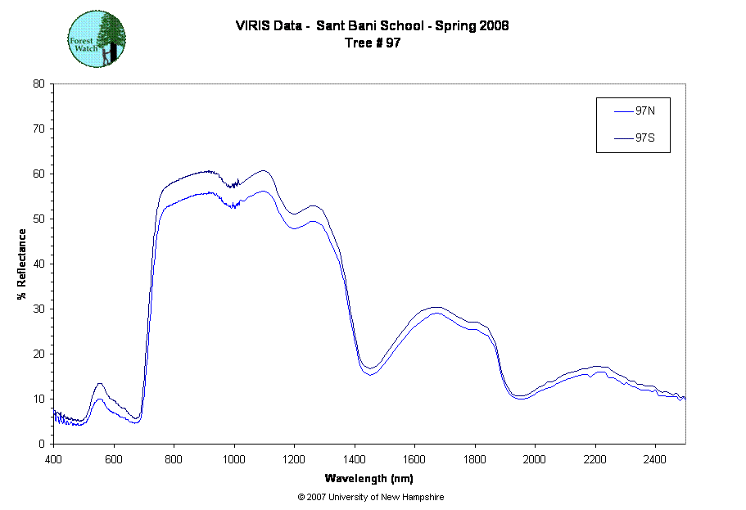Click the low third hump near right side
Screen dimensions: 746x510
point(602,368)
